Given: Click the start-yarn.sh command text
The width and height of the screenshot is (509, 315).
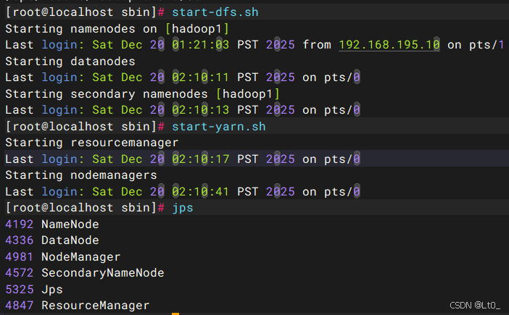Looking at the screenshot, I should point(218,127).
